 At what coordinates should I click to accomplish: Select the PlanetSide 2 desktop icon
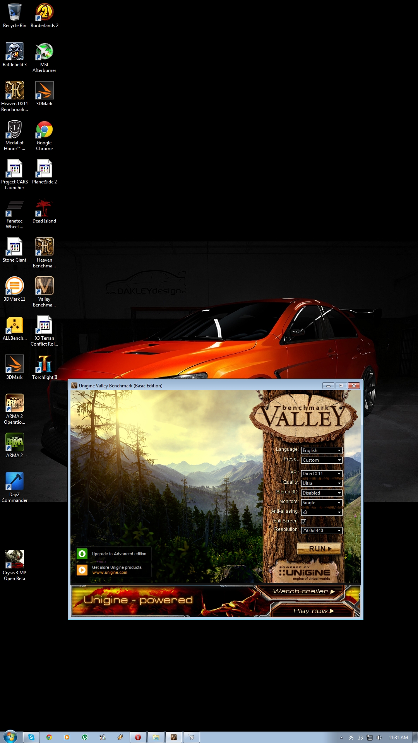coord(45,172)
